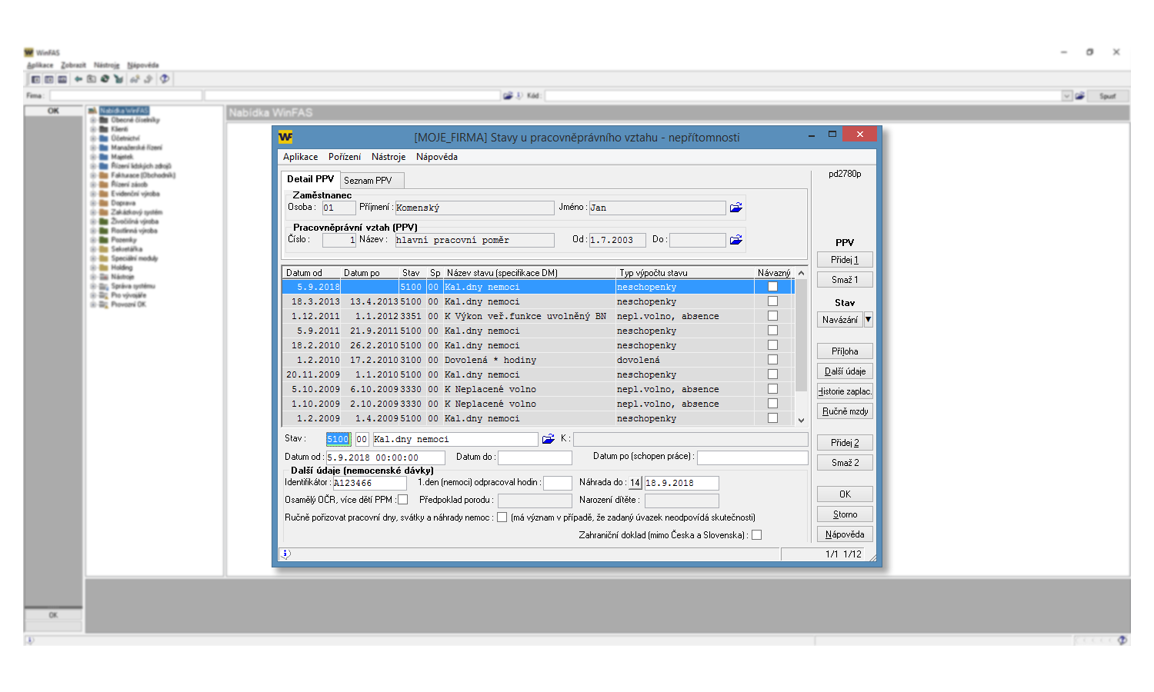Click the folder icon next to Jméno field

[x=735, y=208]
